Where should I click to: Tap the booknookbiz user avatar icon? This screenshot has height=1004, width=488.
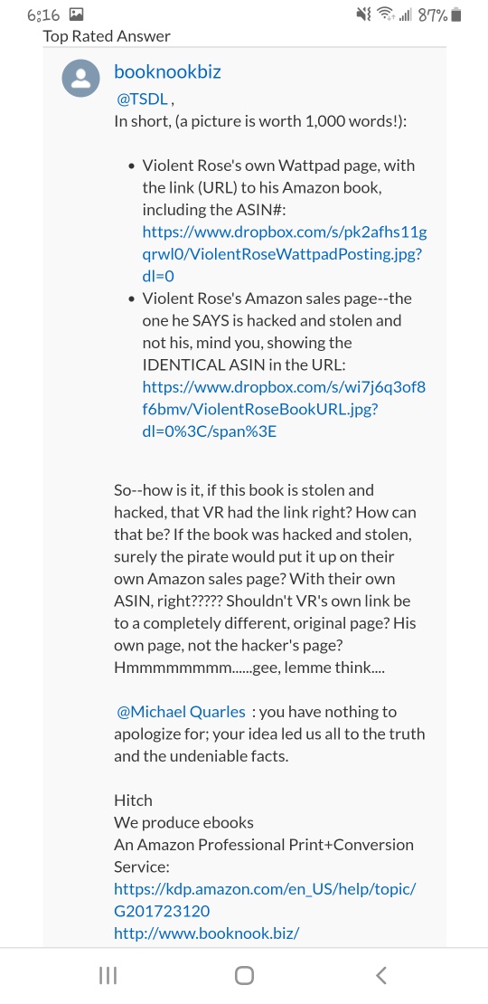(80, 79)
